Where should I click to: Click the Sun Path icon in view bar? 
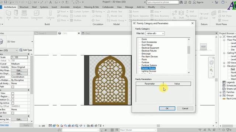tap(58, 126)
